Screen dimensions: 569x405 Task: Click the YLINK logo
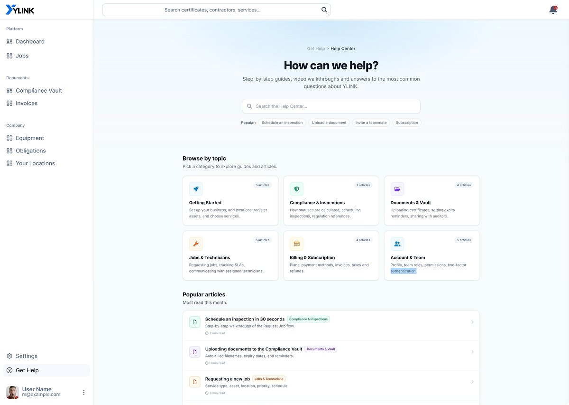click(20, 9)
